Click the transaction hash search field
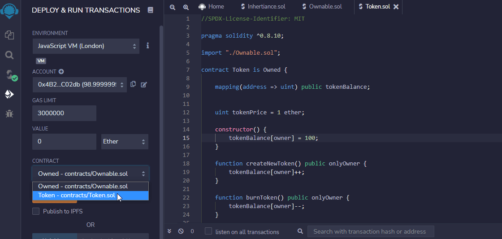 click(371, 231)
